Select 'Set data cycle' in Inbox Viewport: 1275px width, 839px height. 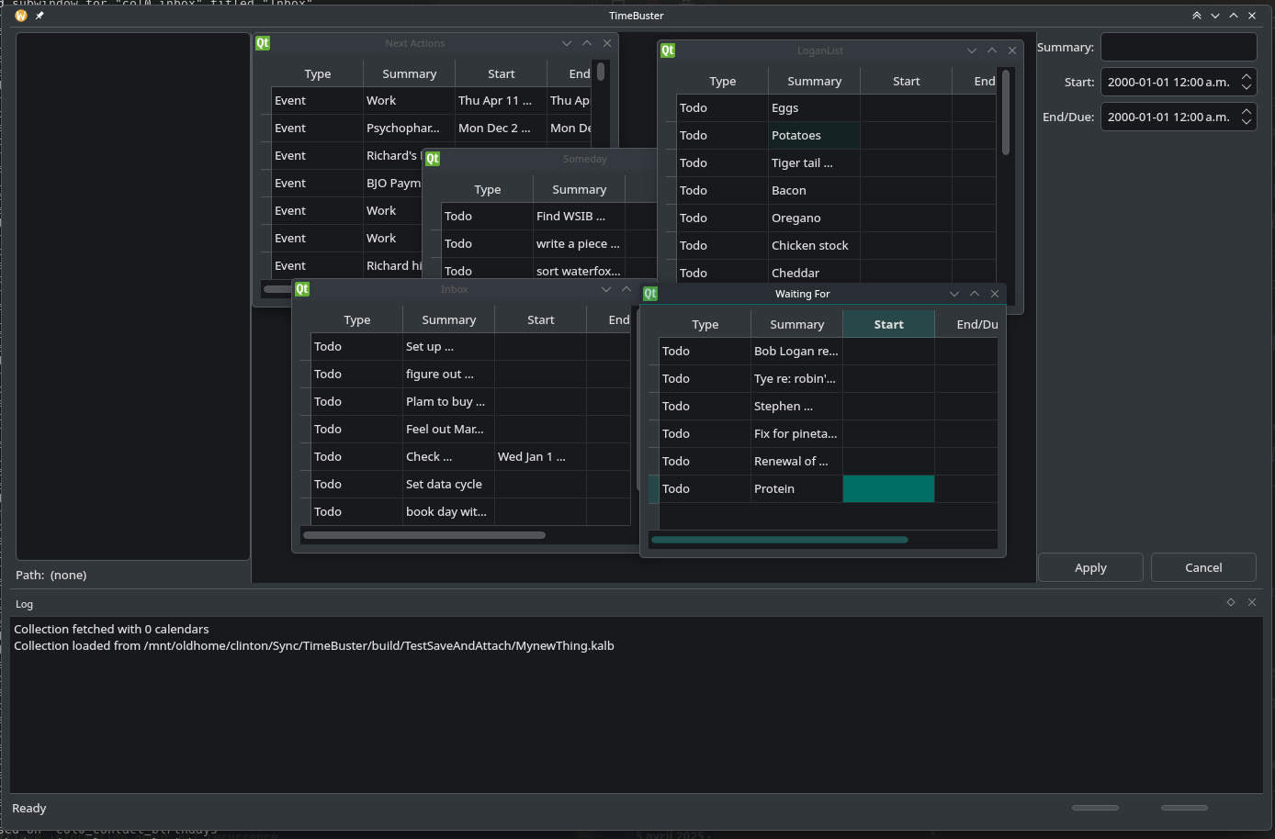pos(448,484)
